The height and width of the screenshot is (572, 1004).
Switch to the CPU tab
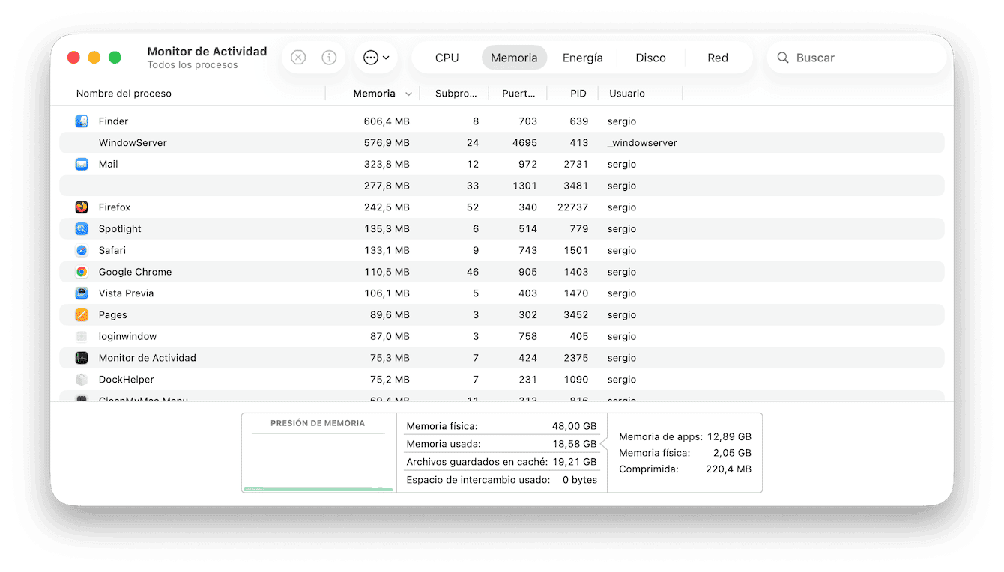447,58
